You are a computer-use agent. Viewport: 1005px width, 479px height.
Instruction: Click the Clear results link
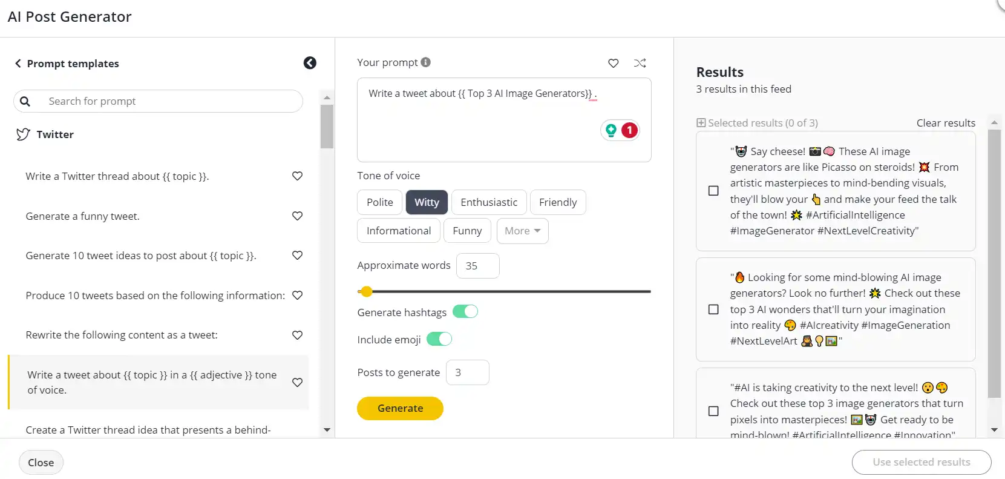[946, 123]
